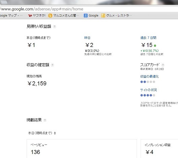Click the インプレッション収益 ￥4 card
This screenshot has height=158, width=178.
tap(159, 149)
